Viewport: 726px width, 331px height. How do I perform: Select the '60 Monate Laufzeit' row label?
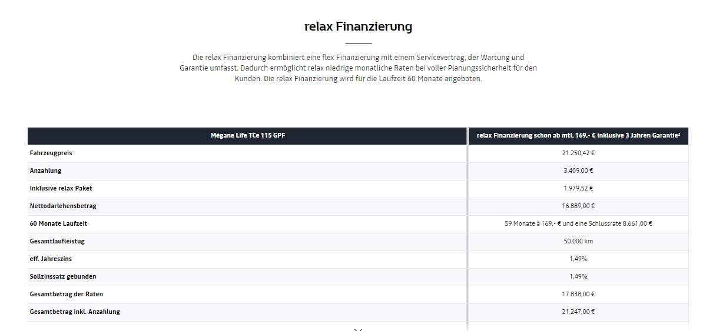pos(58,224)
